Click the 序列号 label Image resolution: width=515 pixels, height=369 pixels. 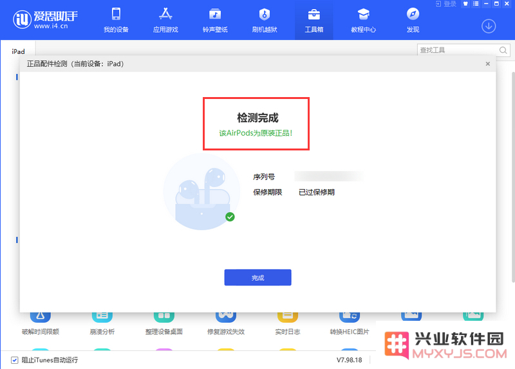pos(264,177)
